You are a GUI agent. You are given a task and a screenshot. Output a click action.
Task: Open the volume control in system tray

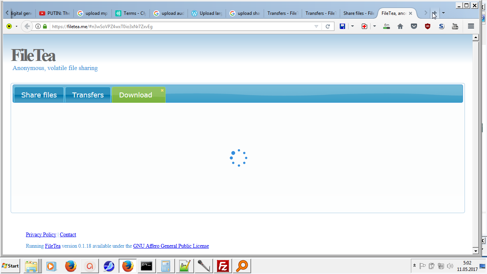(x=450, y=266)
